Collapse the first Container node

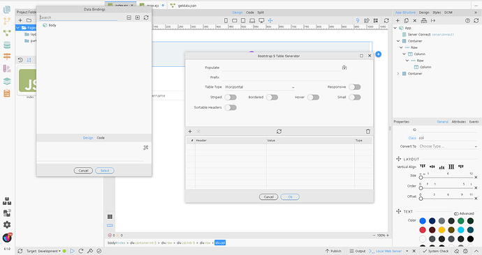[398, 41]
